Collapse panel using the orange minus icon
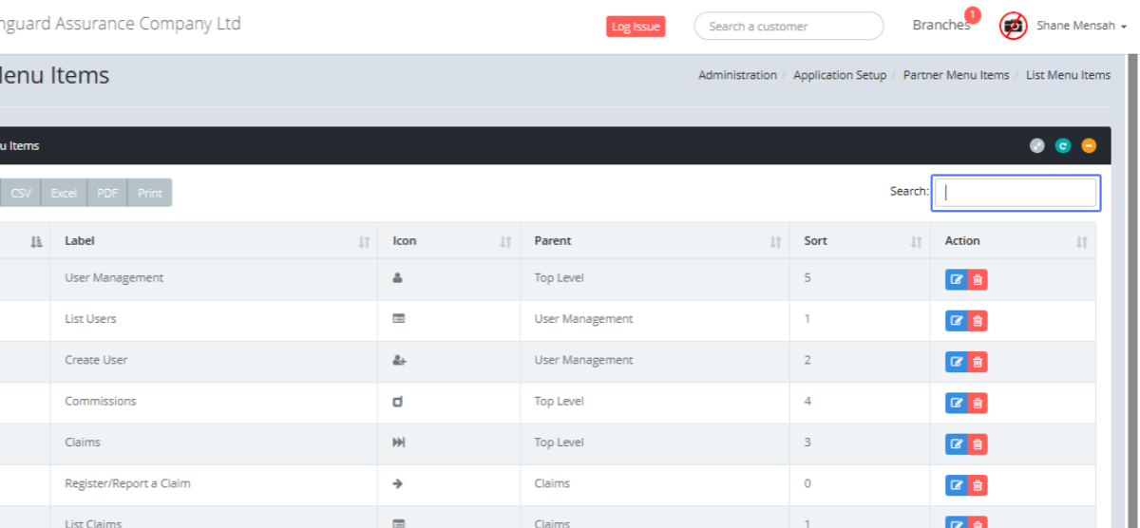Viewport: 1140px width, 528px height. pyautogui.click(x=1089, y=146)
